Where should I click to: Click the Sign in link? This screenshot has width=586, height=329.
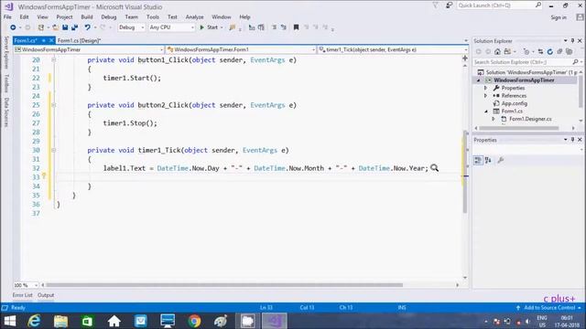pos(559,17)
